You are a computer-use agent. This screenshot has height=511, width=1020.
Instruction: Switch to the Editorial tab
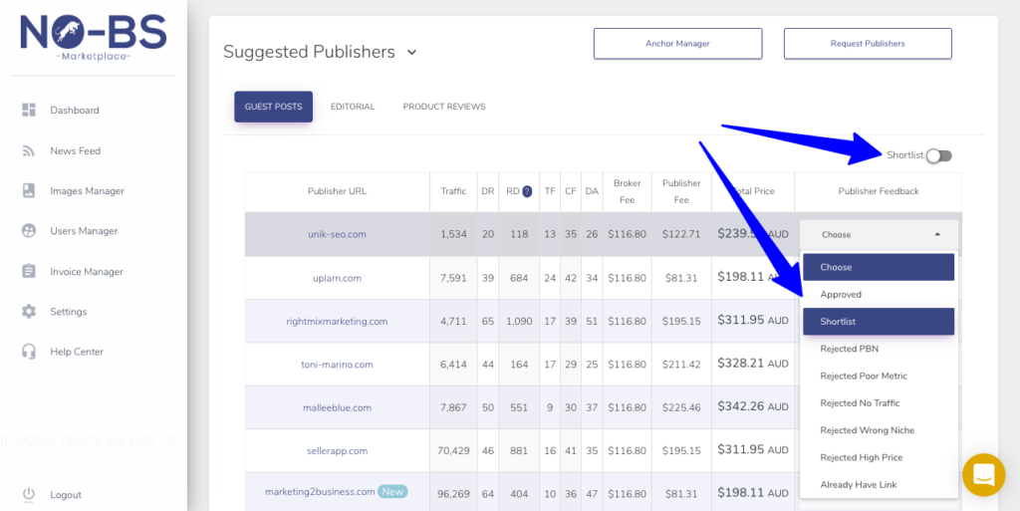[x=353, y=107]
